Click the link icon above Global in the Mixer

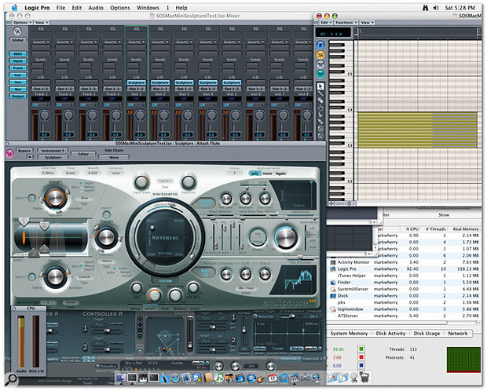pos(18,31)
